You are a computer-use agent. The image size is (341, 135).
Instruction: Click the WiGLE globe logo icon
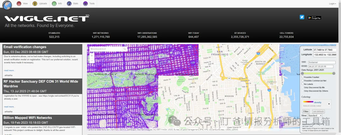click(7, 5)
